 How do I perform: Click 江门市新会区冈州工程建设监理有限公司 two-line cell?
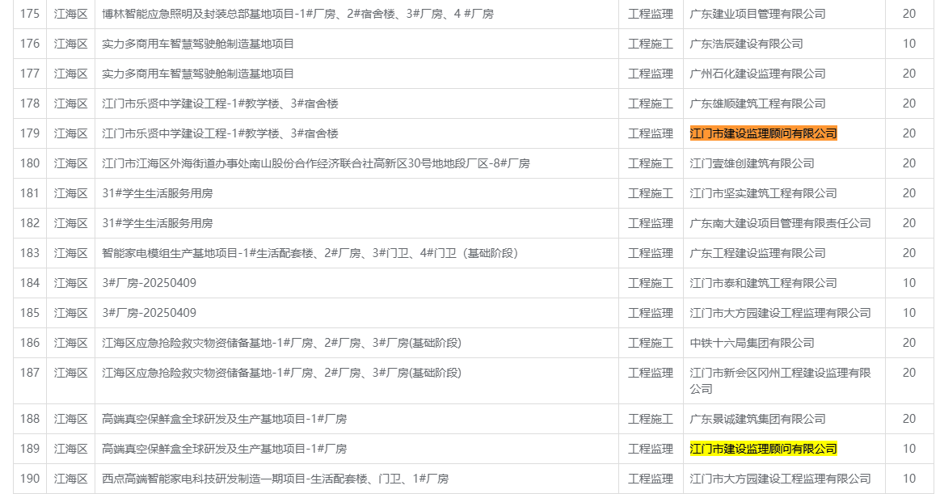click(780, 380)
